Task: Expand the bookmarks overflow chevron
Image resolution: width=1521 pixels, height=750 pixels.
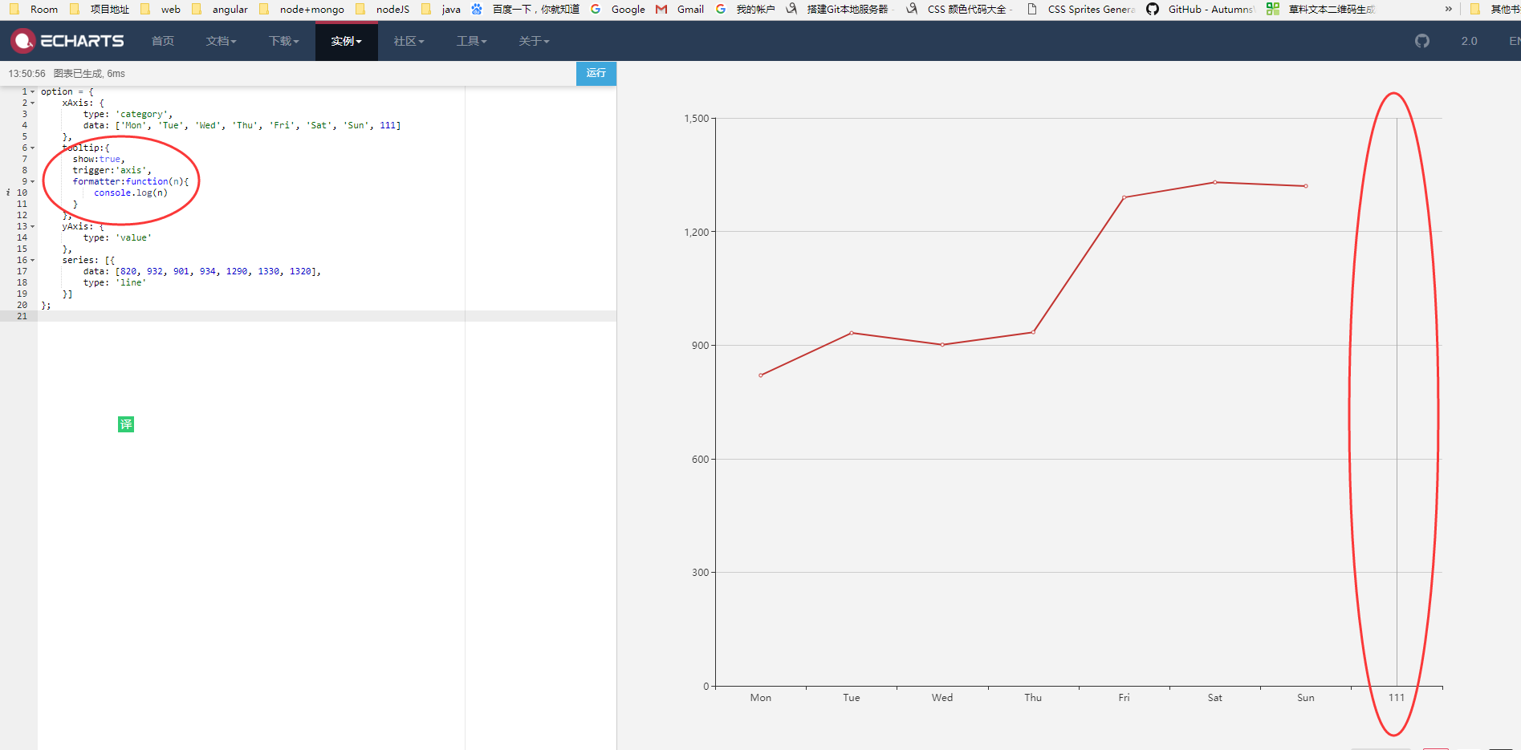Action: point(1449,9)
